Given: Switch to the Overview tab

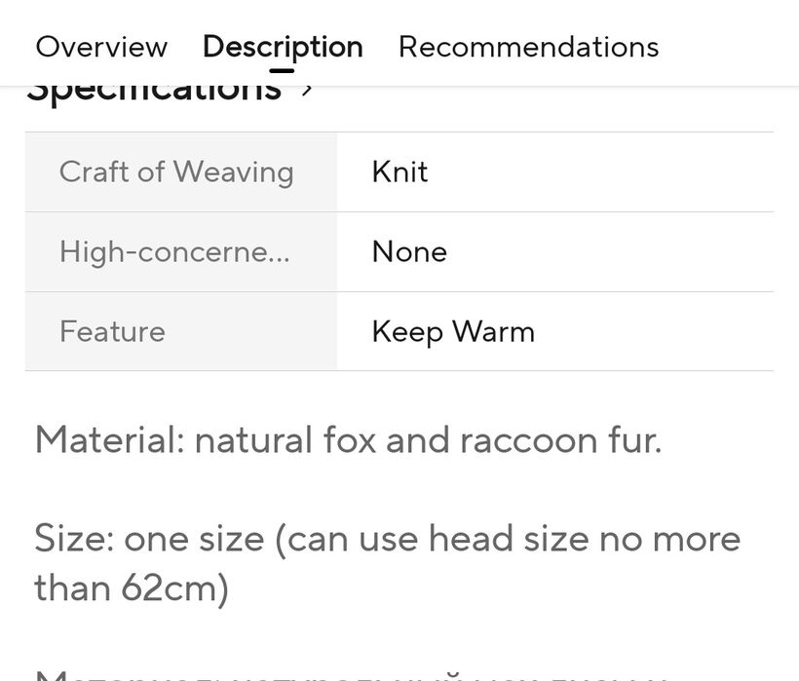Looking at the screenshot, I should (x=101, y=47).
